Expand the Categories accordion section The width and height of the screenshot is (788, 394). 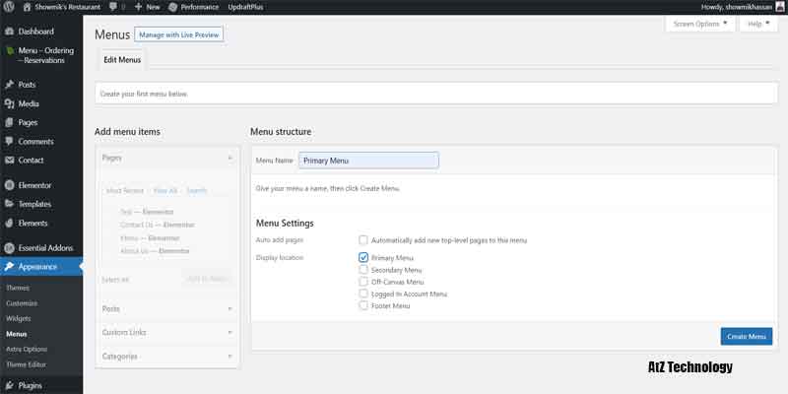click(166, 356)
